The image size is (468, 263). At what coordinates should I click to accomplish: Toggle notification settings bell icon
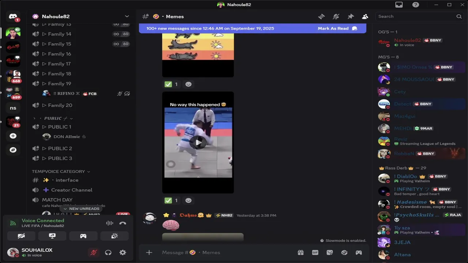(336, 16)
